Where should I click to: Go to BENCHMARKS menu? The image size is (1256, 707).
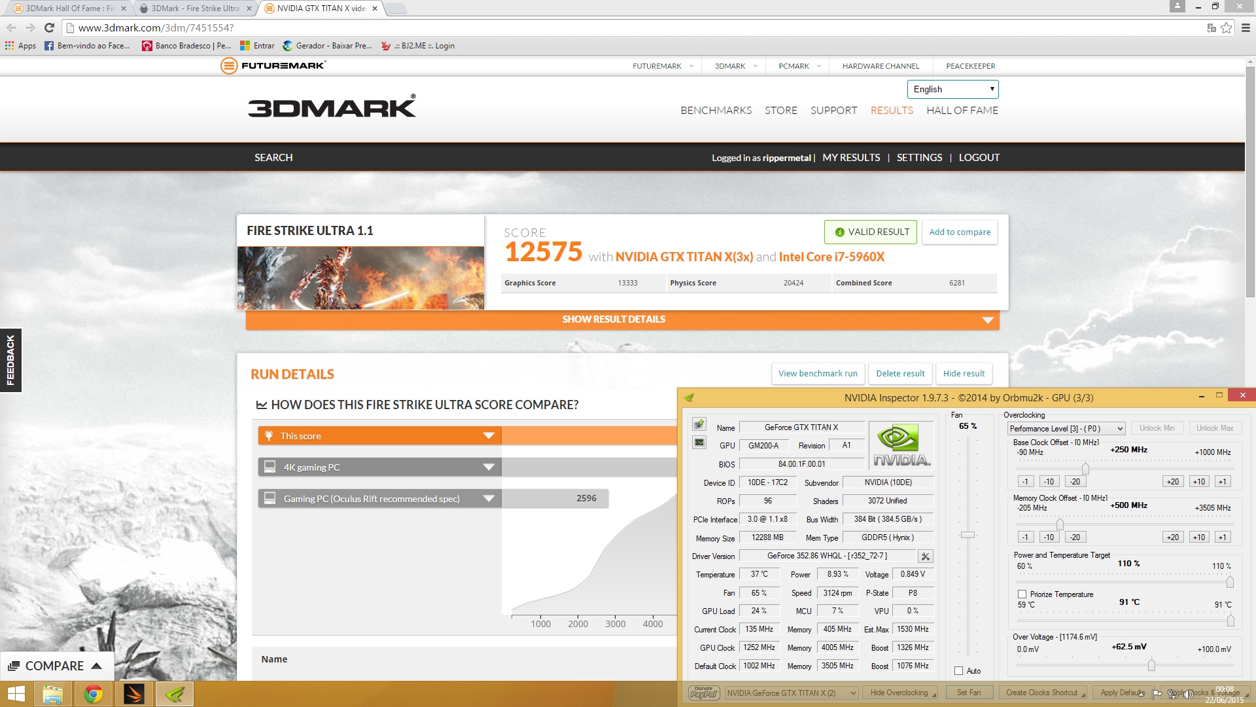click(x=716, y=111)
